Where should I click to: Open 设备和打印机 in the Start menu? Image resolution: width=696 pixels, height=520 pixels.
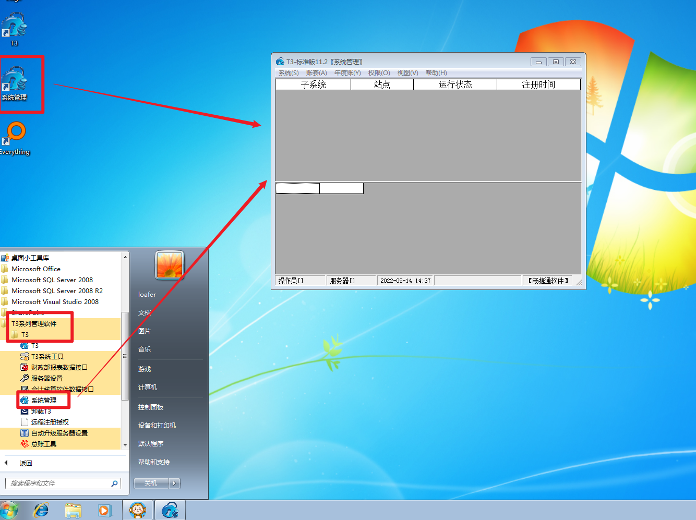157,426
